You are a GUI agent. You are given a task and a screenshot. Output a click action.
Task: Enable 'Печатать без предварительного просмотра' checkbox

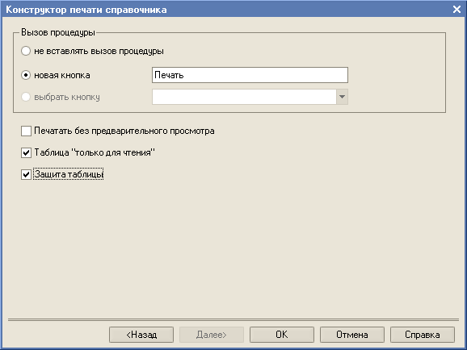(26, 131)
